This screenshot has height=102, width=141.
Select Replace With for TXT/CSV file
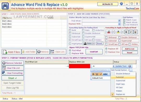tap(70, 53)
